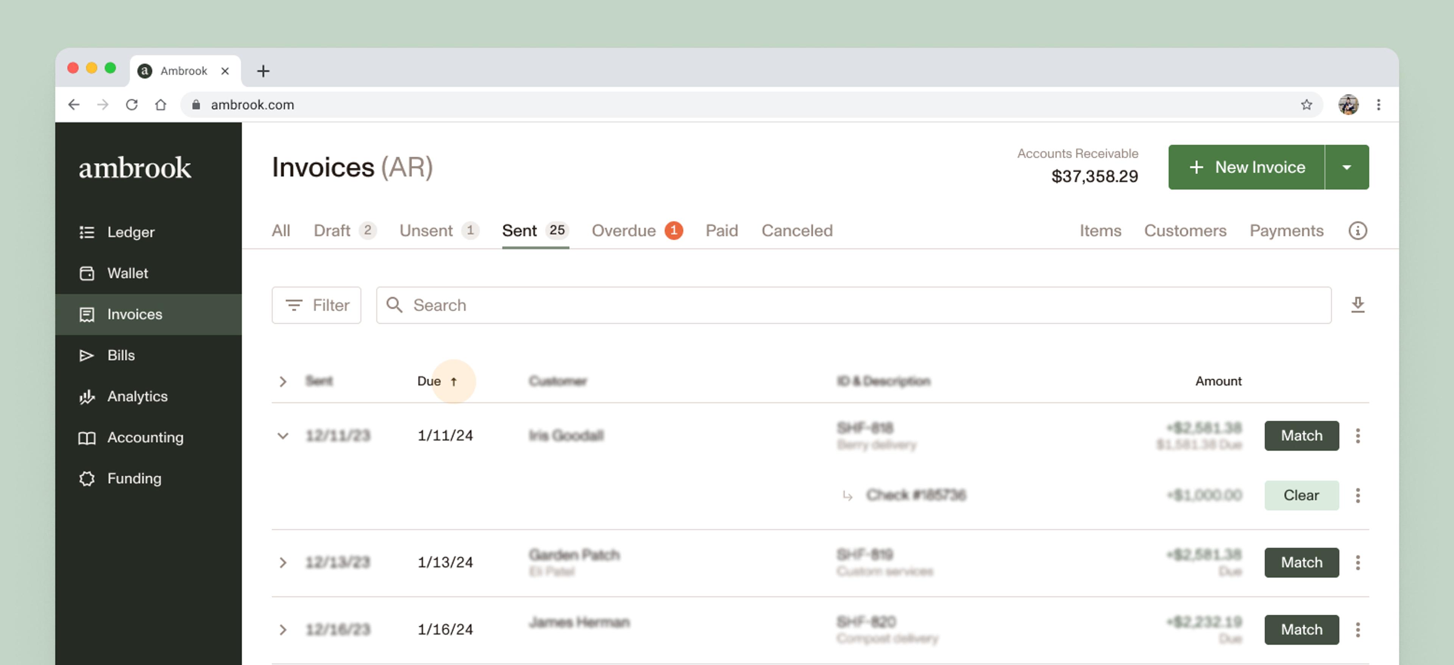Expand the 1/13/24 invoice row
This screenshot has width=1454, height=665.
[x=283, y=562]
